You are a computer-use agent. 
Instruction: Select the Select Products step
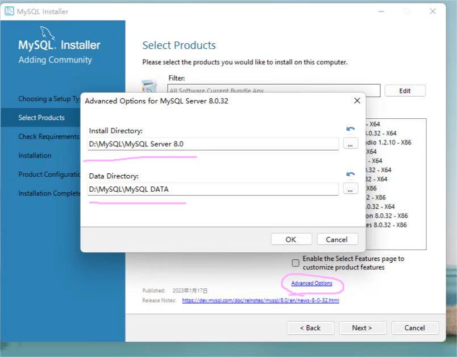click(x=41, y=118)
